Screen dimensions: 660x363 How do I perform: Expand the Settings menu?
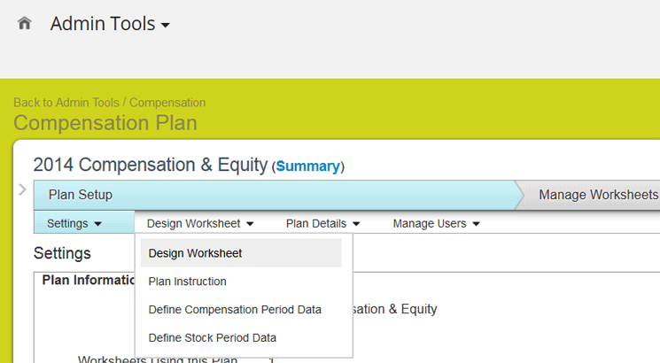[x=74, y=224]
